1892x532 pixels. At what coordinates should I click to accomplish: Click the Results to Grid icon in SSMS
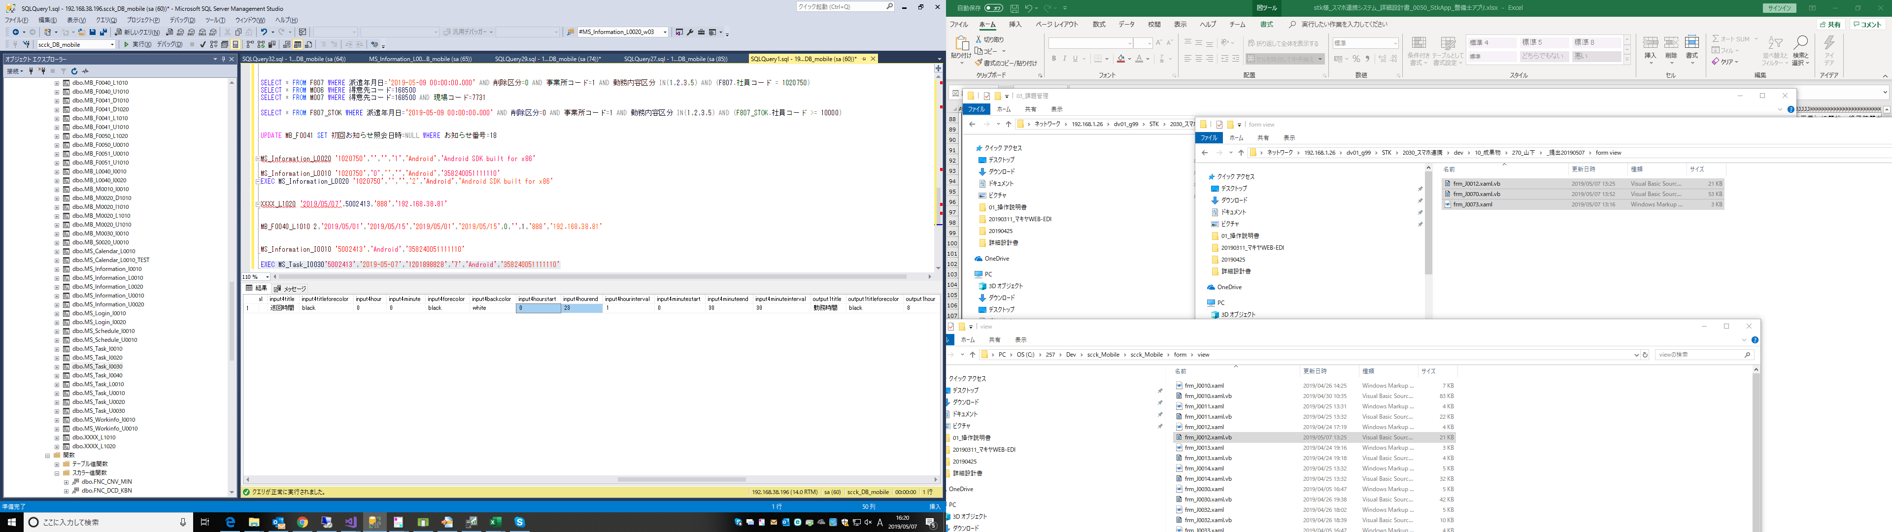click(298, 44)
